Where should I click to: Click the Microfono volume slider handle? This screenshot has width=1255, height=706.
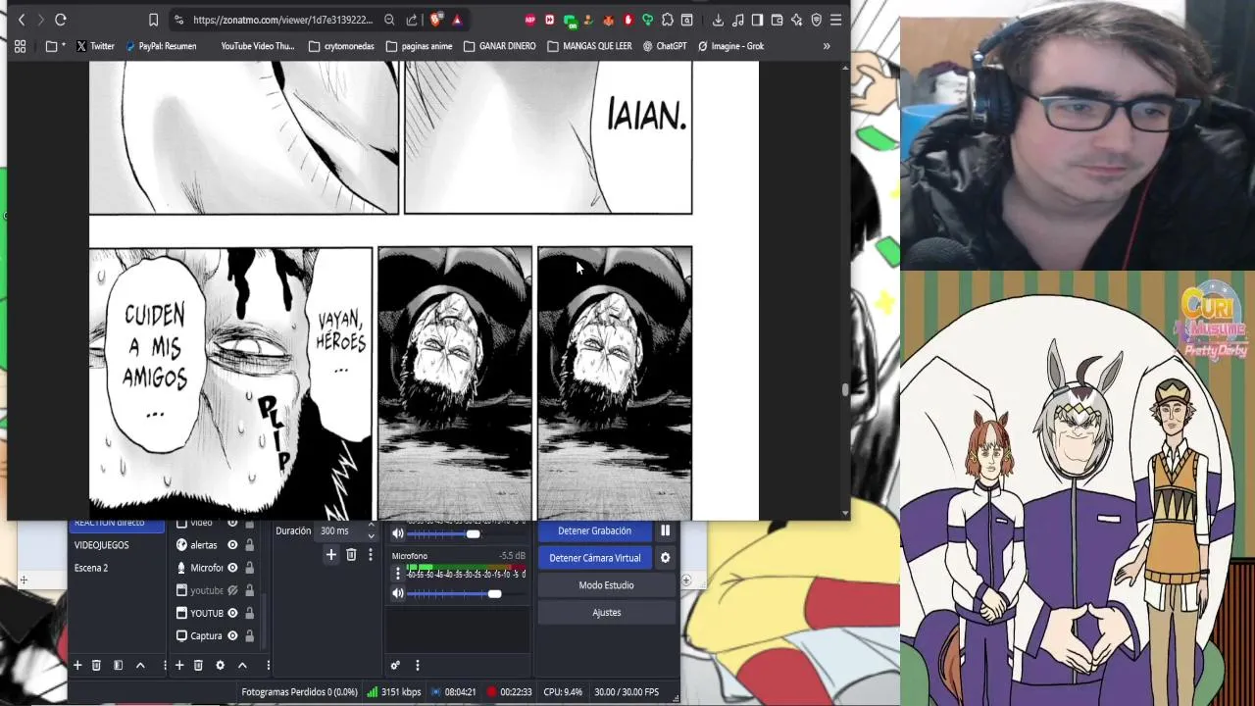click(x=494, y=593)
